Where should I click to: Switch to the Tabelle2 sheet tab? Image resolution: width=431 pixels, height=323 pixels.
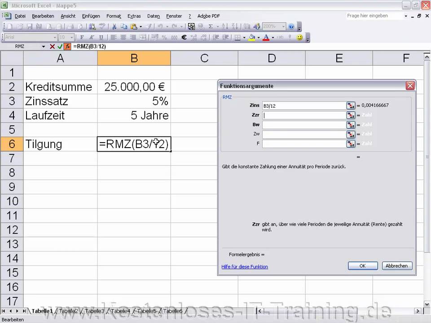click(x=68, y=311)
